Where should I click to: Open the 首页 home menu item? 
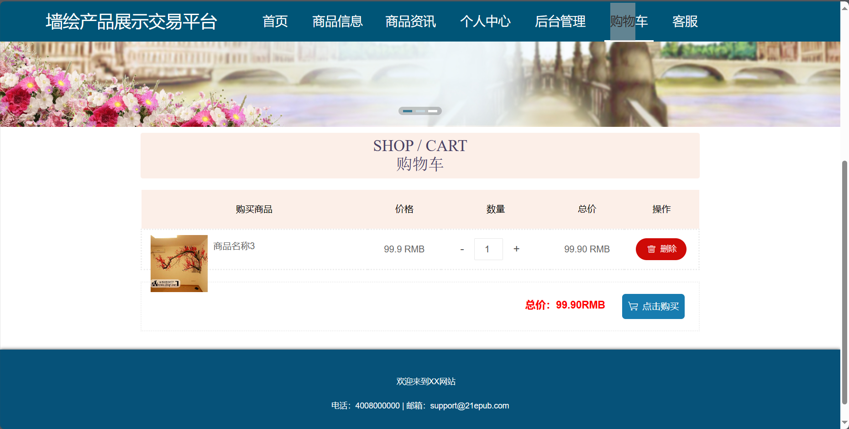pos(275,21)
